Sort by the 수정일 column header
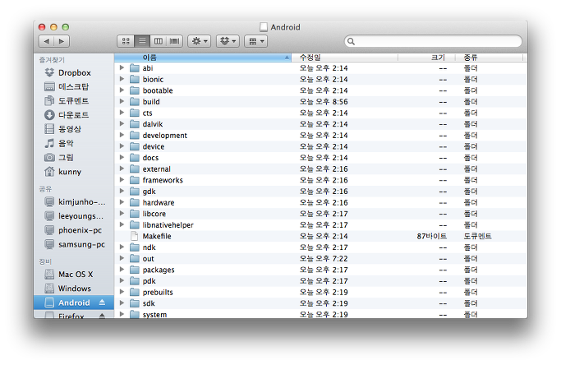 click(x=345, y=58)
